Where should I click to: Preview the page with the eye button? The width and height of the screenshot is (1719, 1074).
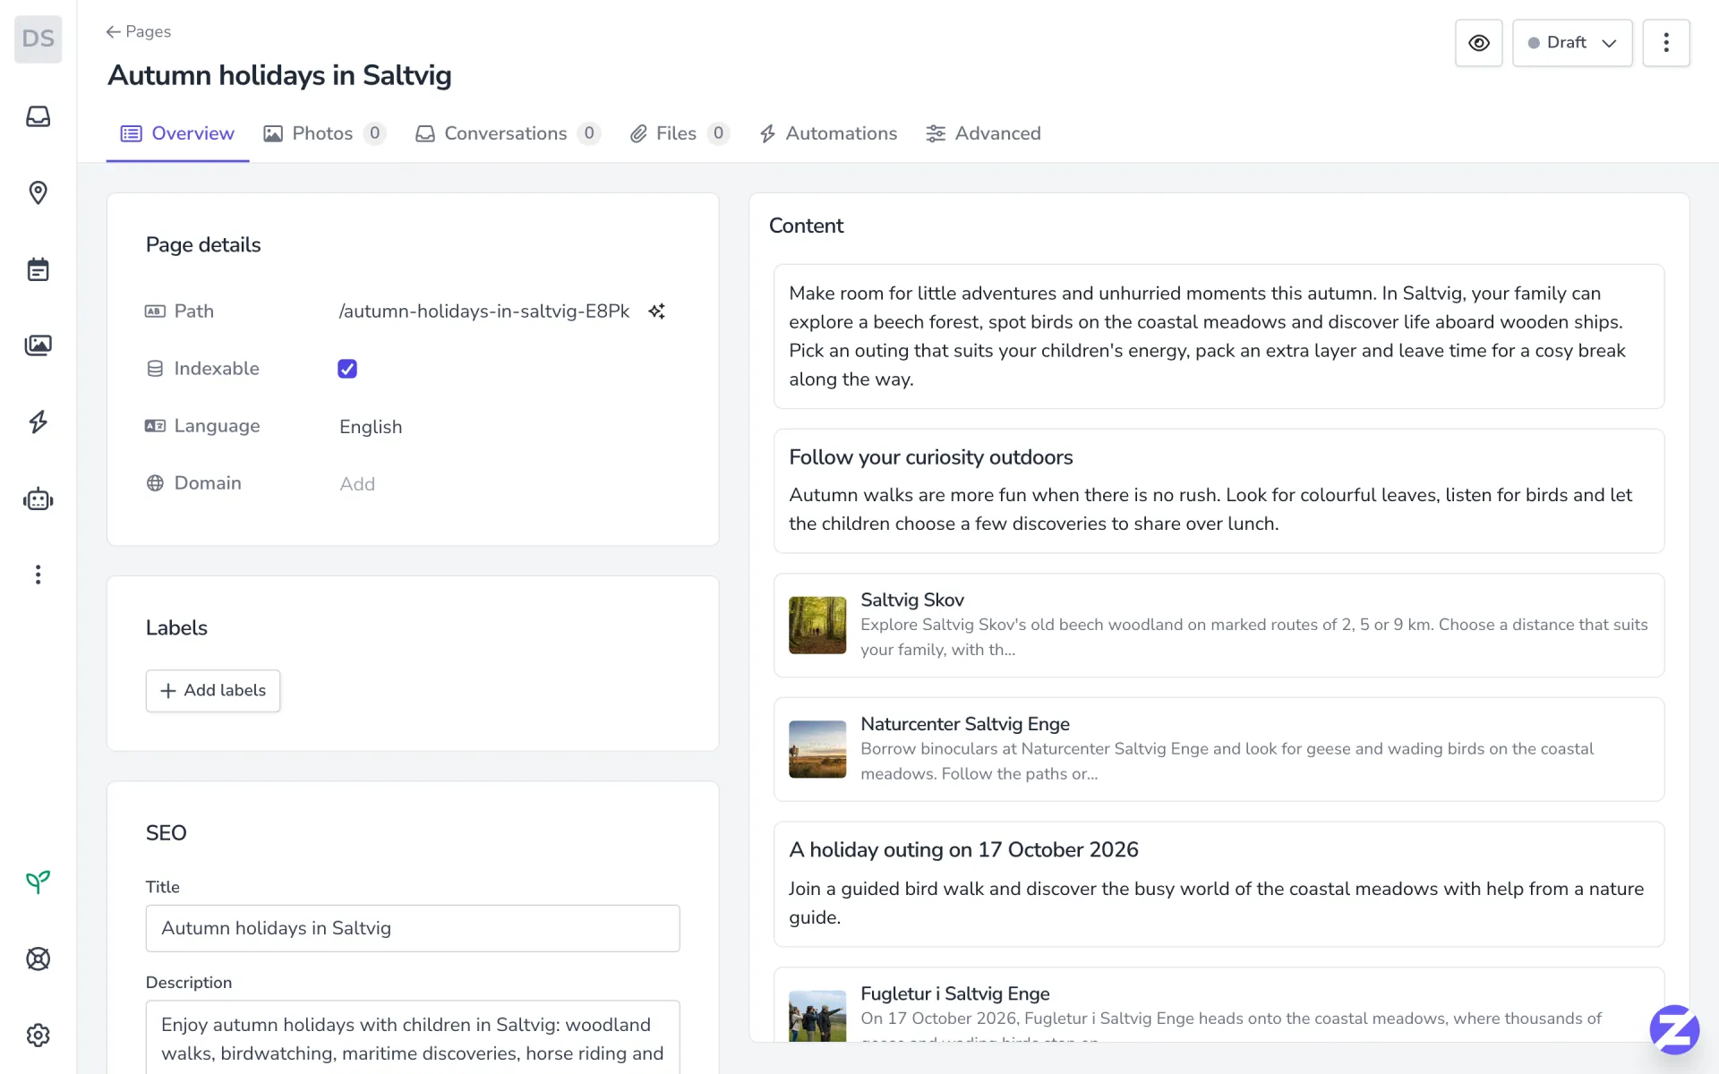(1479, 43)
